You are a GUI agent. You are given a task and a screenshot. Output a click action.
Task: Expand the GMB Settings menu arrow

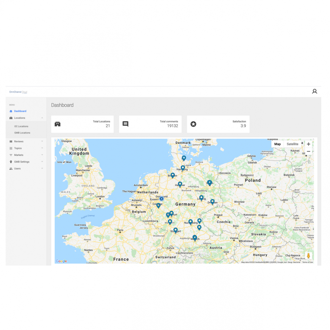pos(42,161)
